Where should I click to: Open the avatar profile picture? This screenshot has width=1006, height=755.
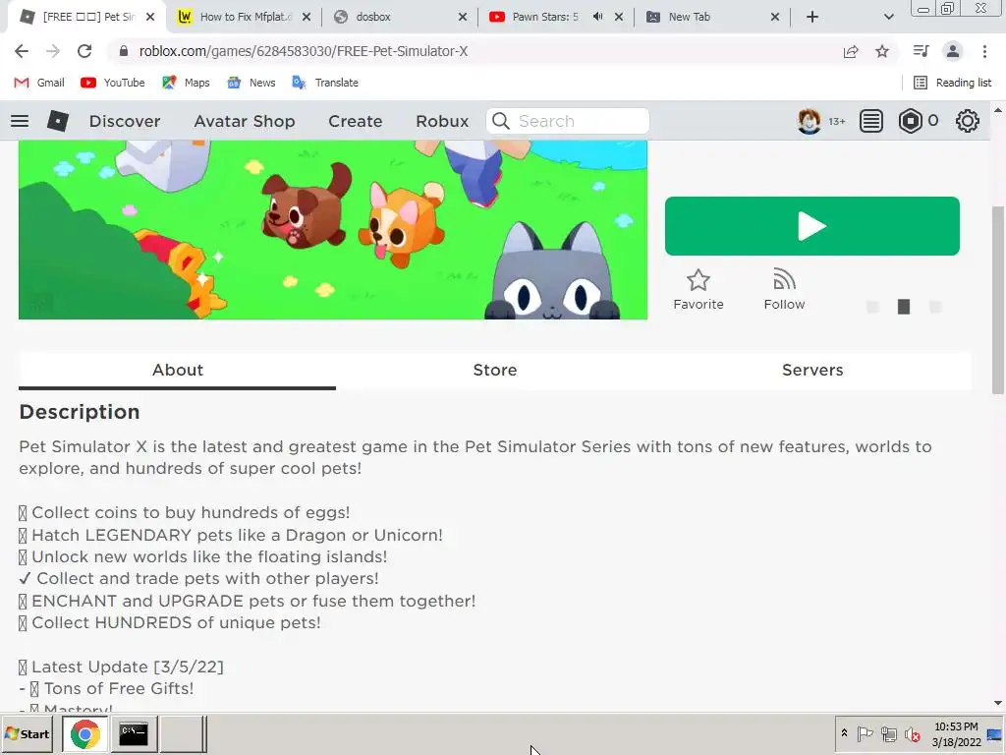(809, 121)
